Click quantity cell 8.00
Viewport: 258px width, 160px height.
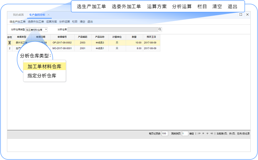pyautogui.click(x=134, y=48)
